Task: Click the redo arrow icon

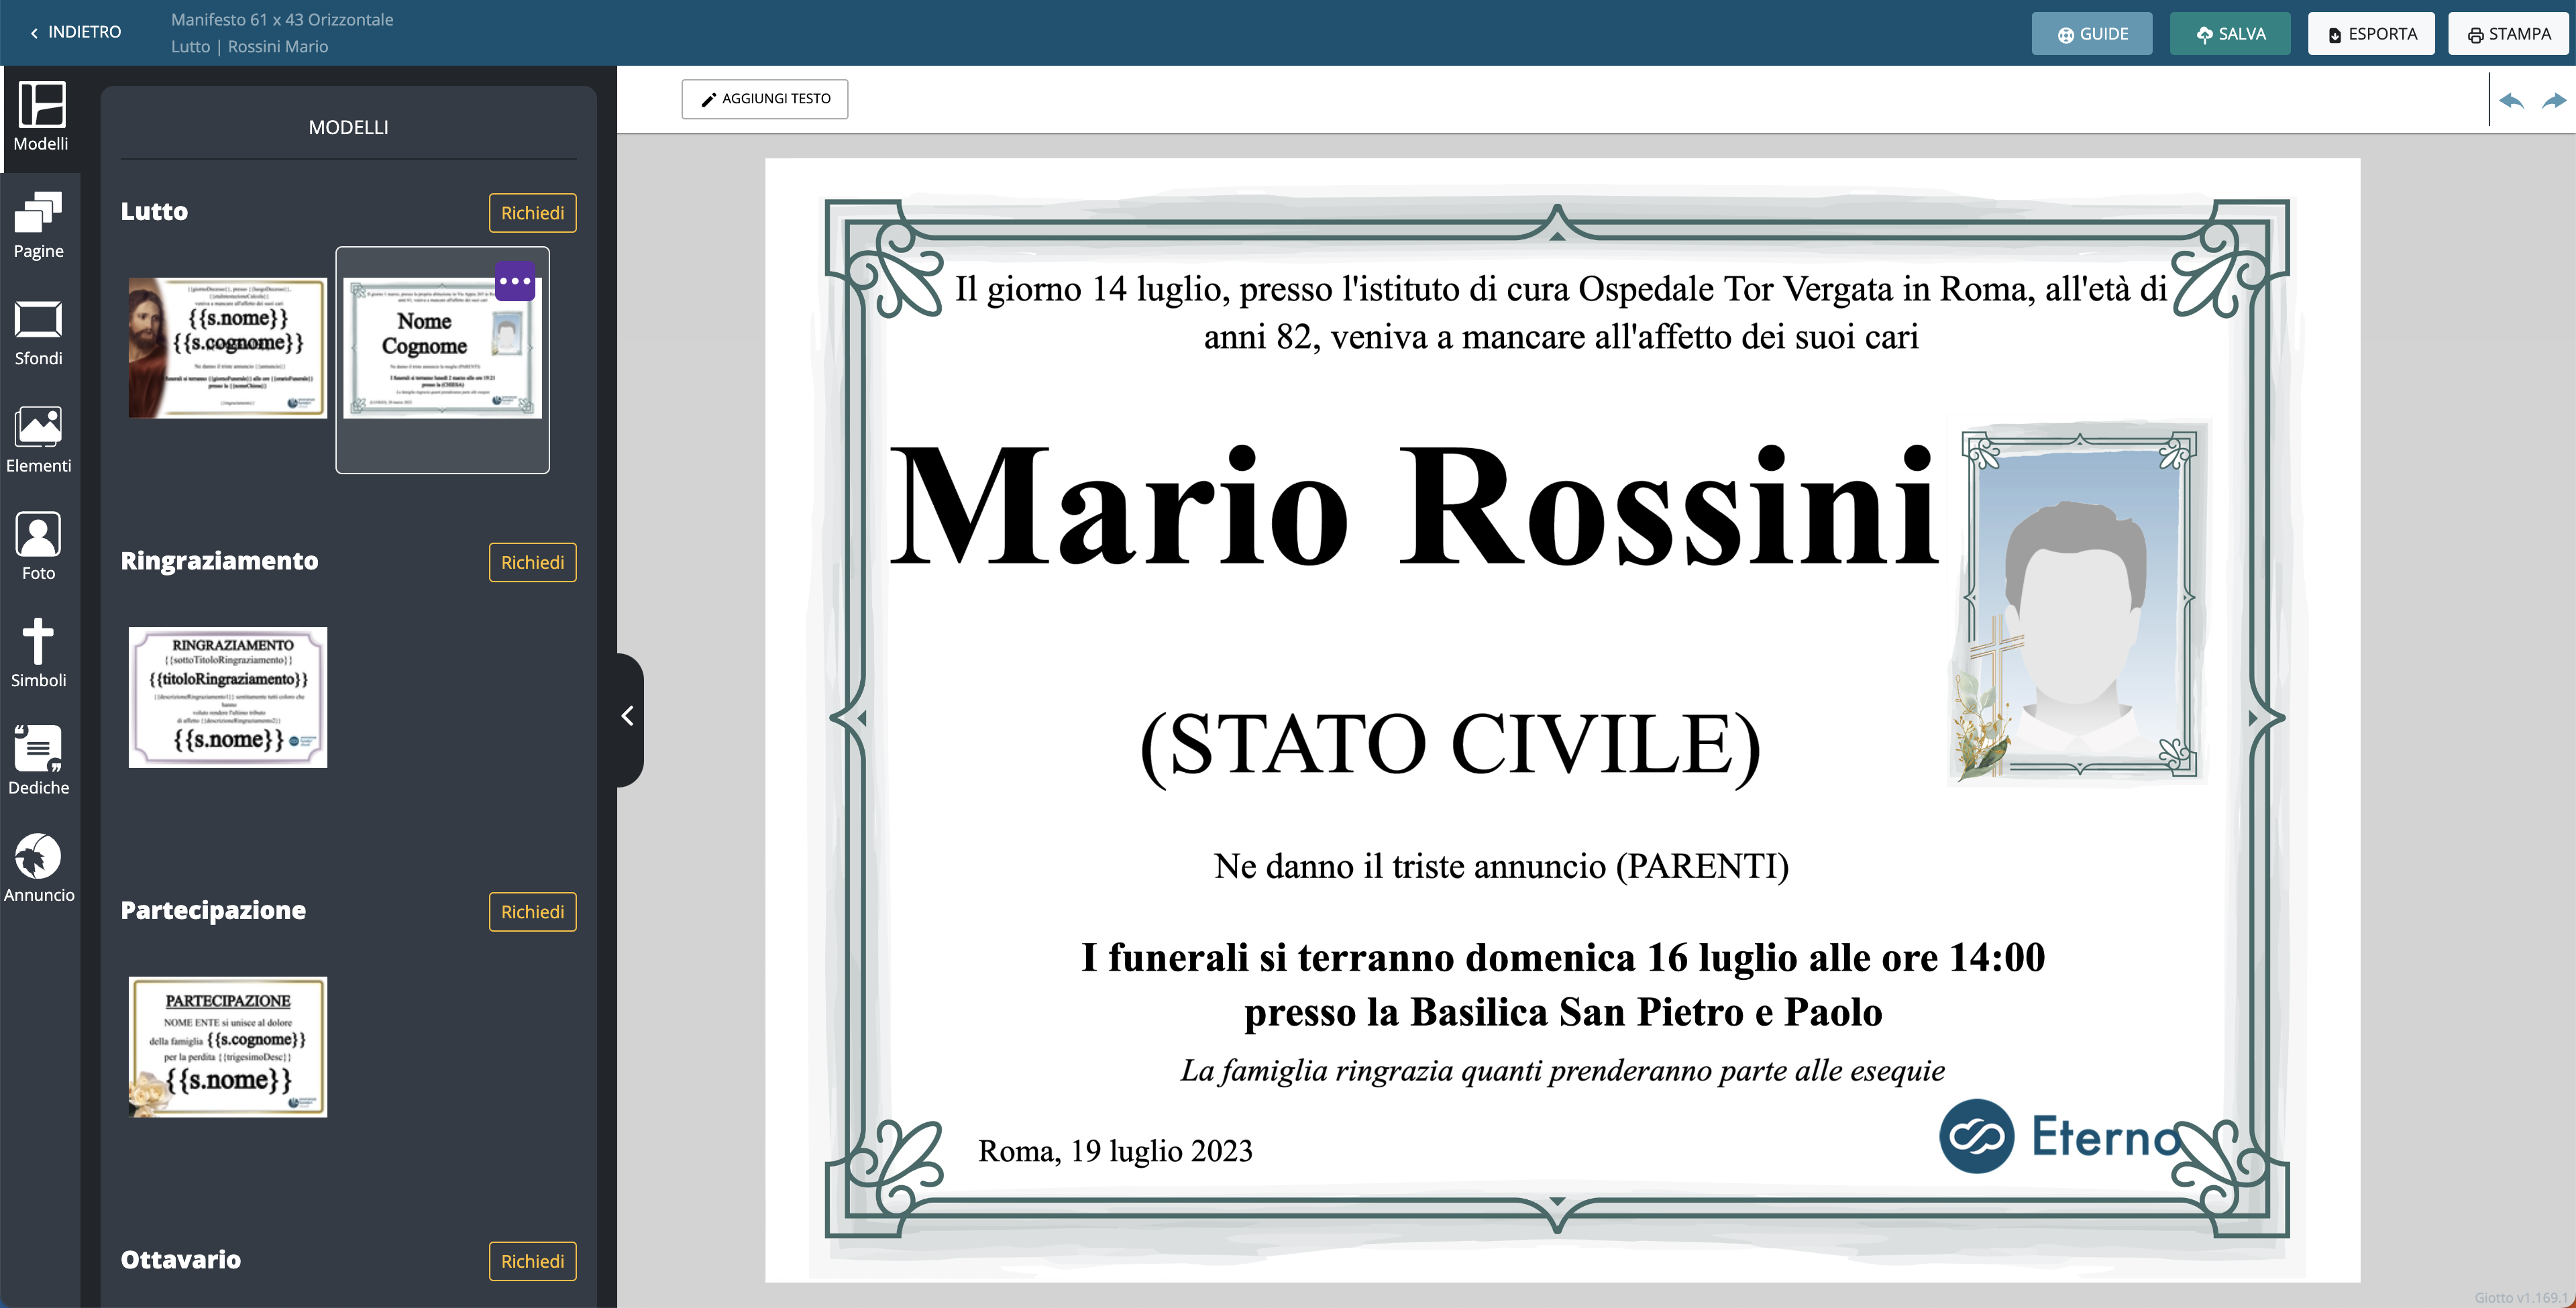Action: pyautogui.click(x=2553, y=100)
